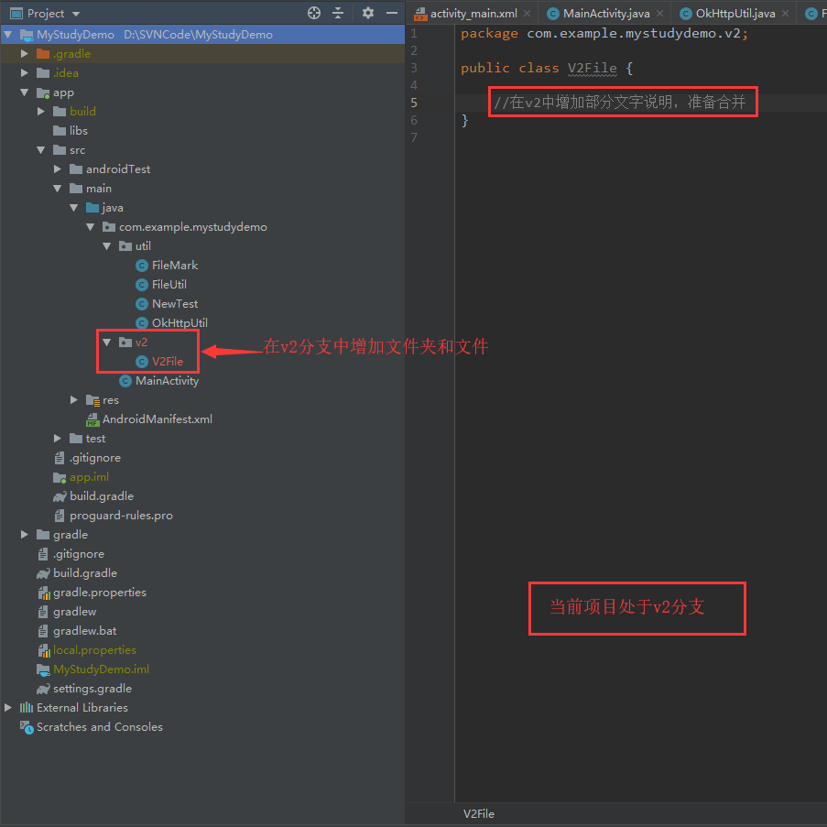Click the proguard-rules.pro file icon
Viewport: 827px width, 827px height.
pos(60,516)
